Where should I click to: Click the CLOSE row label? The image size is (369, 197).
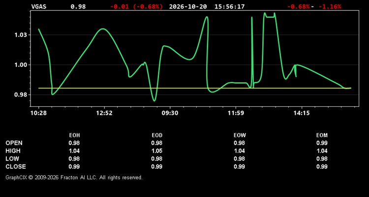(16, 166)
